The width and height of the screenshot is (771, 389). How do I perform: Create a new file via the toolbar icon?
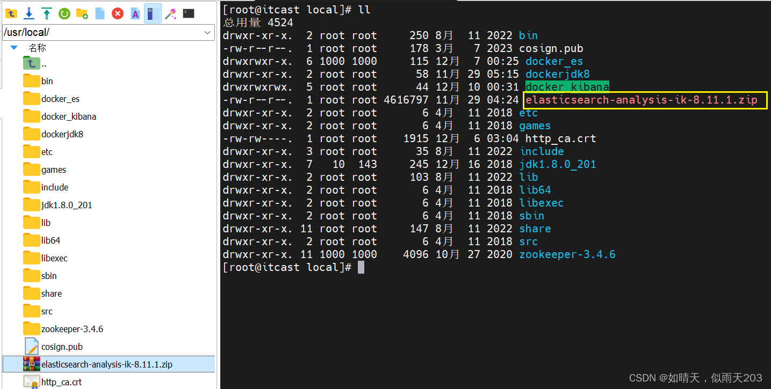click(x=100, y=13)
